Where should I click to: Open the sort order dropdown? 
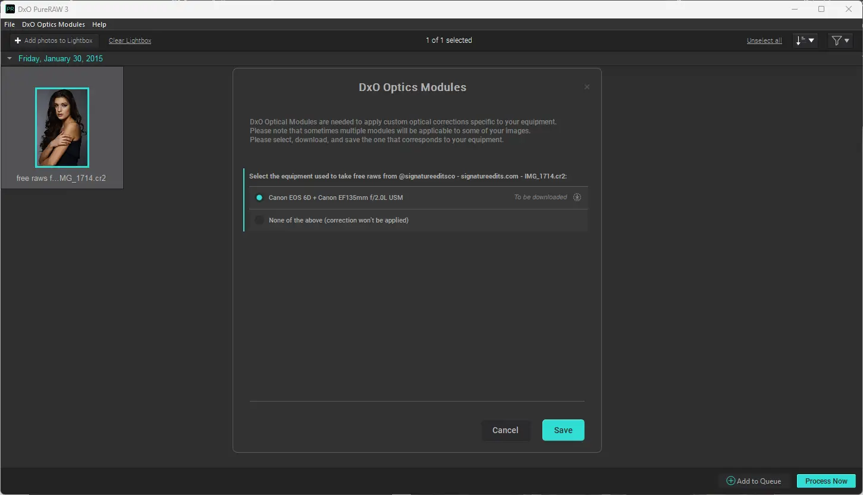(x=805, y=40)
